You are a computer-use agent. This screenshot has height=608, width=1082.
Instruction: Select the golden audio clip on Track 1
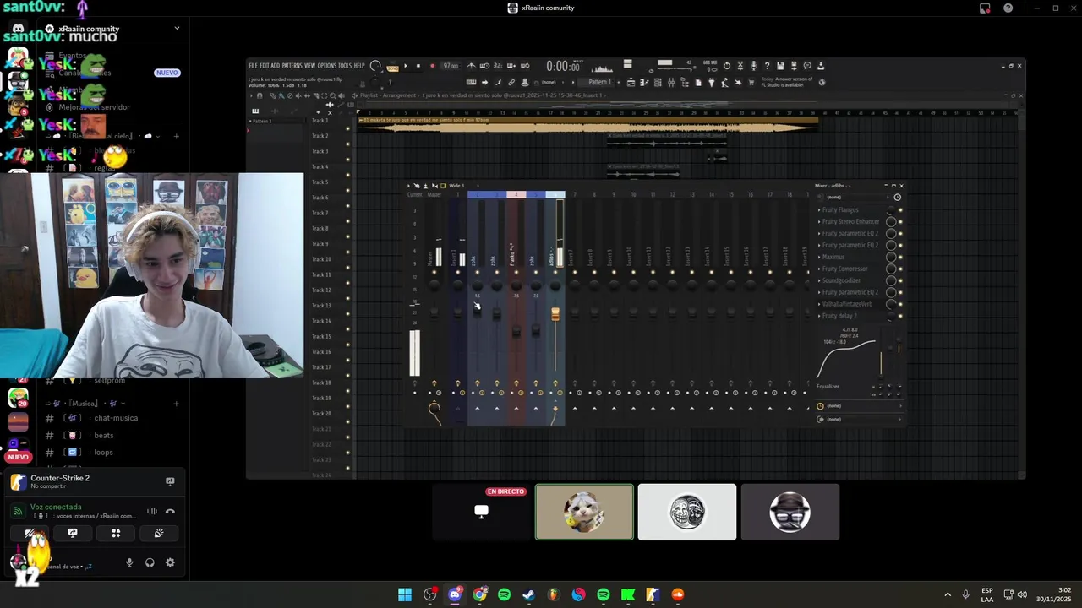[x=587, y=125]
